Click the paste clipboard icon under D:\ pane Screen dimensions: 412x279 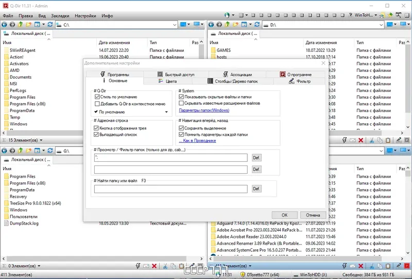(x=388, y=140)
